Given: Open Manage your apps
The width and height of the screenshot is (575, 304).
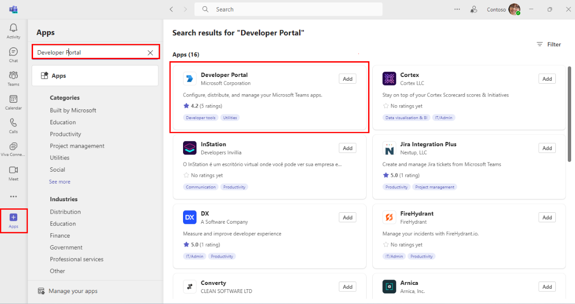Looking at the screenshot, I should tap(68, 291).
